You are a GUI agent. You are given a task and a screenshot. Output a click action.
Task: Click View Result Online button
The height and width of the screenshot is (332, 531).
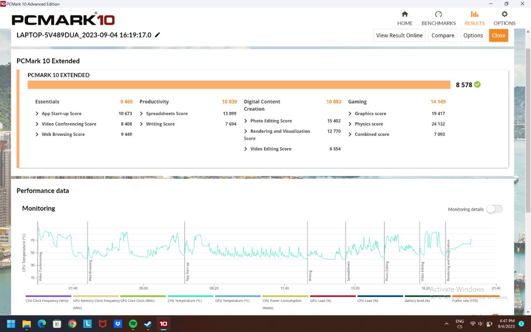pos(399,35)
